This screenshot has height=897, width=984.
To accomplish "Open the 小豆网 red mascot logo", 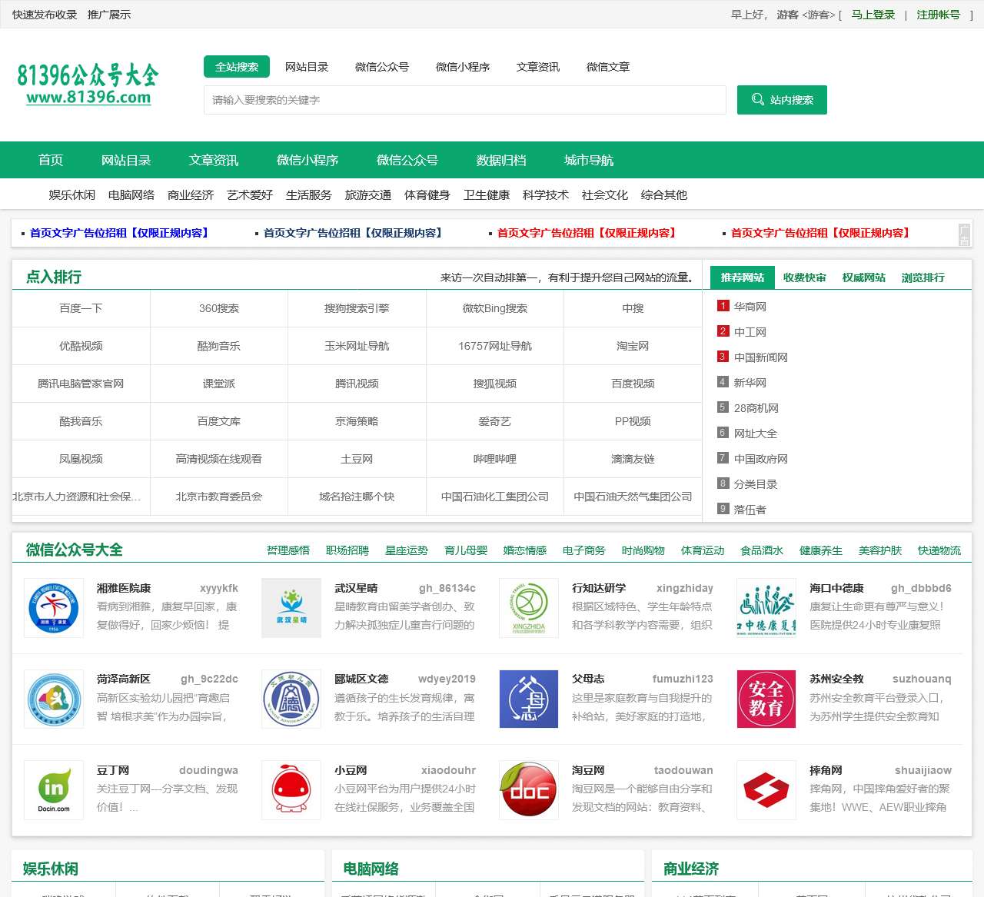I will 291,789.
